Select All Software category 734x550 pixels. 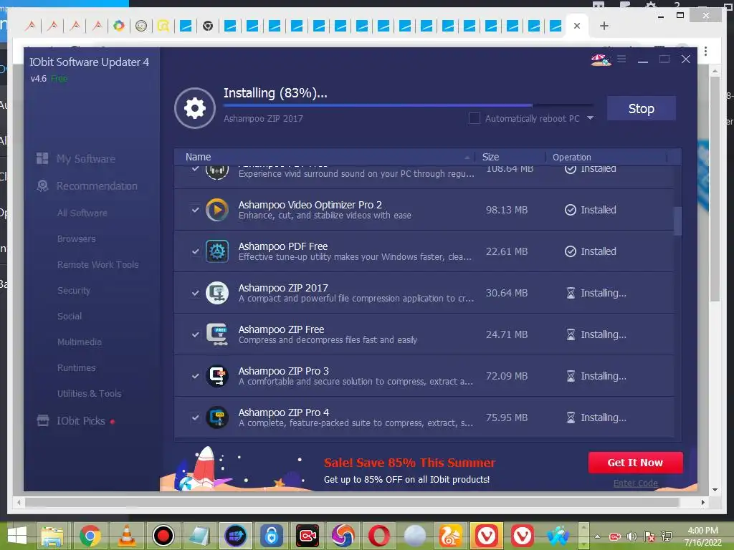click(x=82, y=213)
